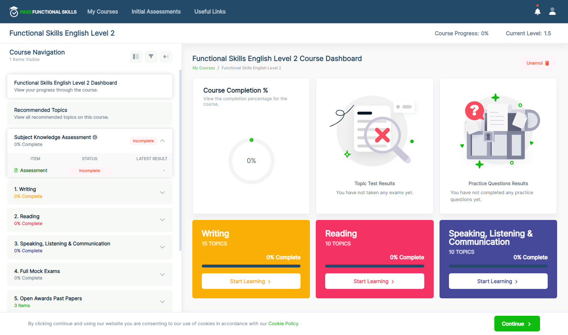Collapse the Subject Knowledge Assessment section
This screenshot has width=568, height=335.
tap(163, 141)
